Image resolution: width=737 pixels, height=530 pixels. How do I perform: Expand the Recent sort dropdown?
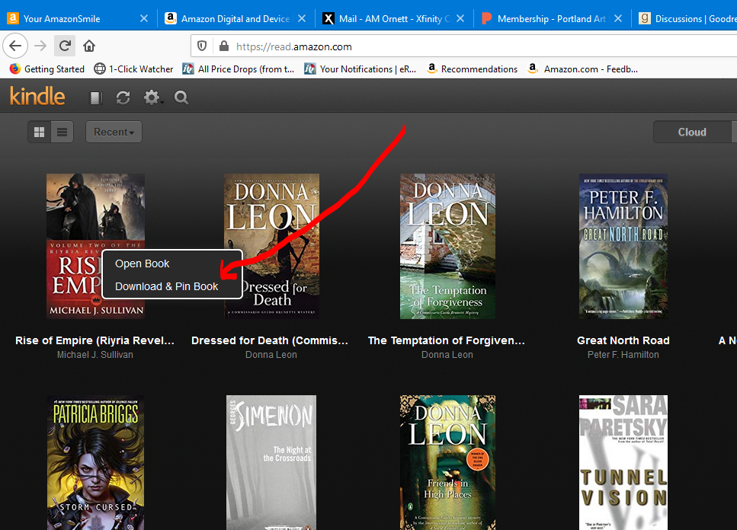[114, 132]
